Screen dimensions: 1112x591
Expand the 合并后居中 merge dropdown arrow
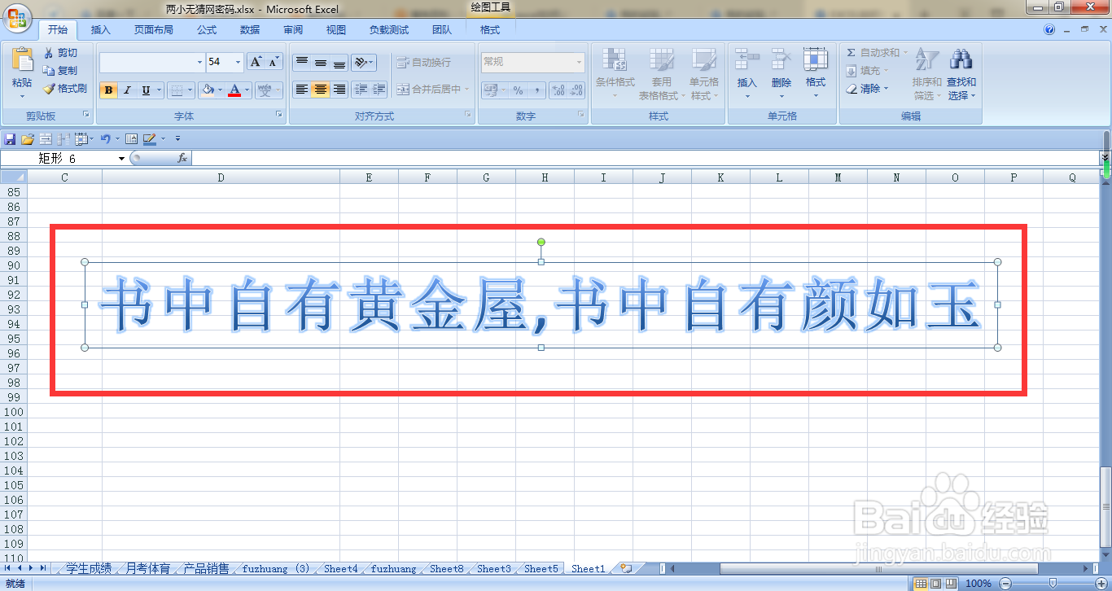[466, 90]
